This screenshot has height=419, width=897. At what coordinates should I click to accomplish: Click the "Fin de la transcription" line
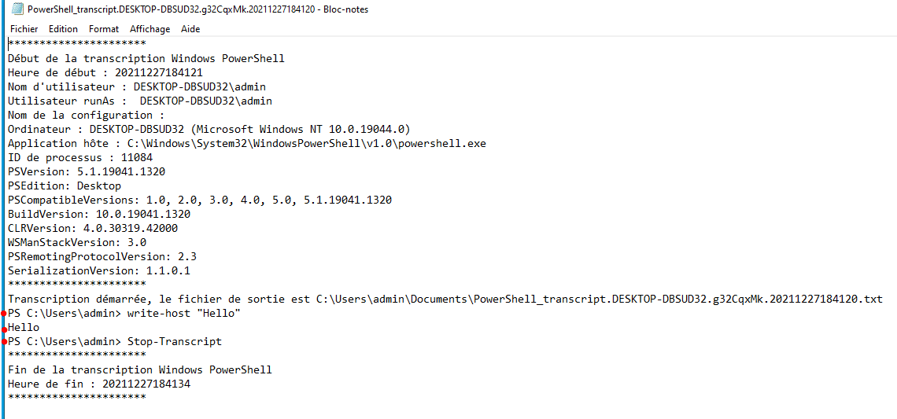(140, 370)
